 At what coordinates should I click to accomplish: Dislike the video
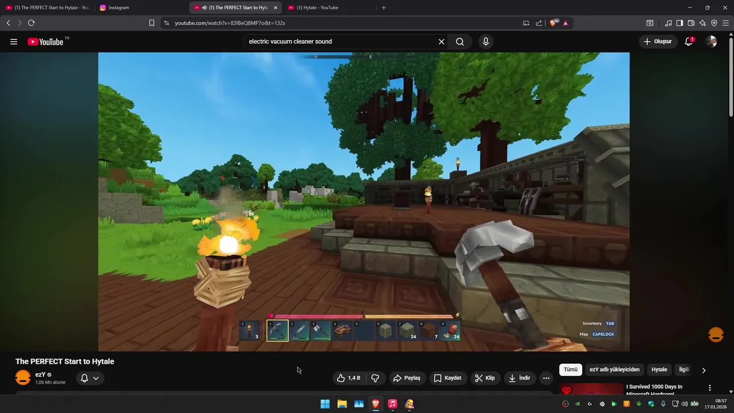pos(376,378)
